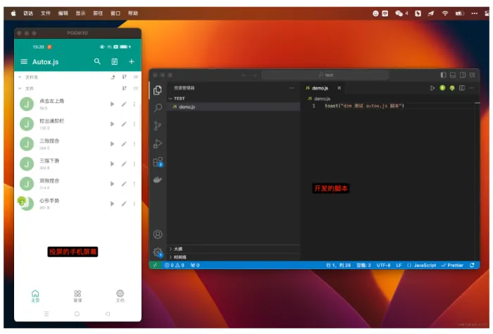This screenshot has height=334, width=493.
Task: Toggle the bottom panel layout button
Action: (453, 75)
